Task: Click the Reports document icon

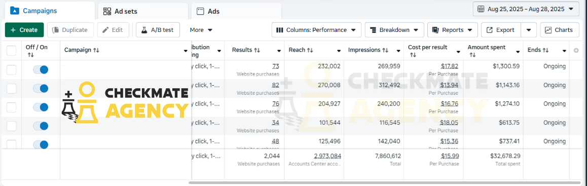Action: (435, 30)
